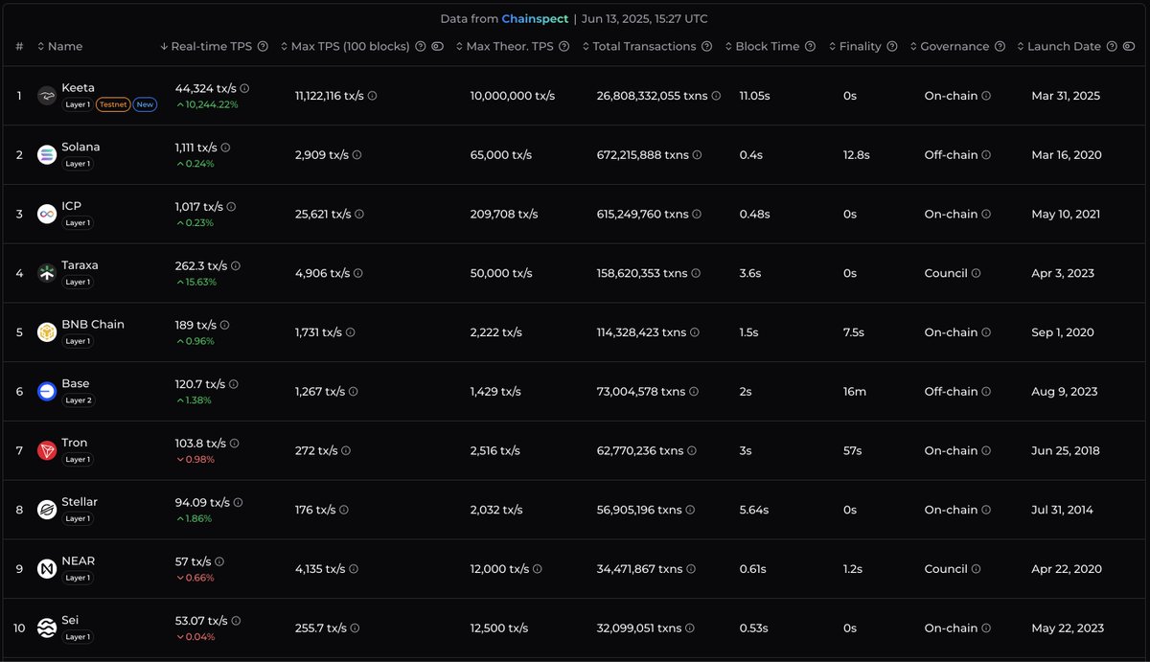Open the Chainspect link in the header
This screenshot has width=1150, height=662.
[x=535, y=19]
